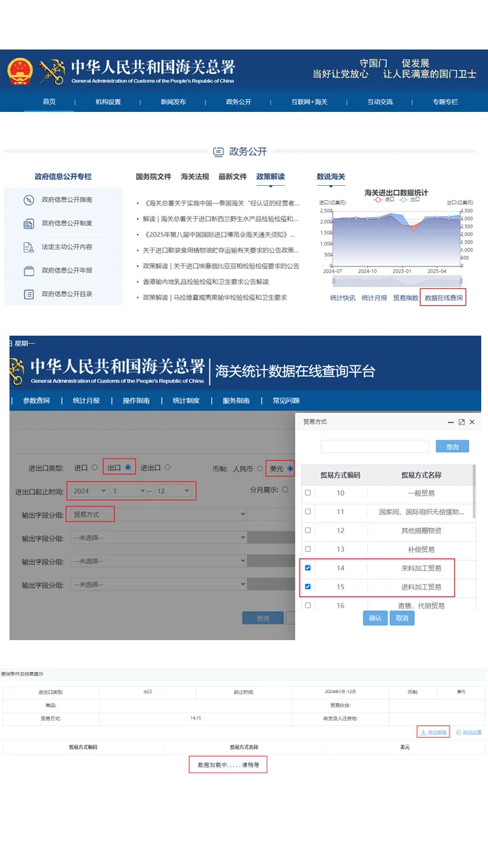Check trade mode 13 补偿贸易 checkbox
The width and height of the screenshot is (488, 868).
tap(308, 549)
